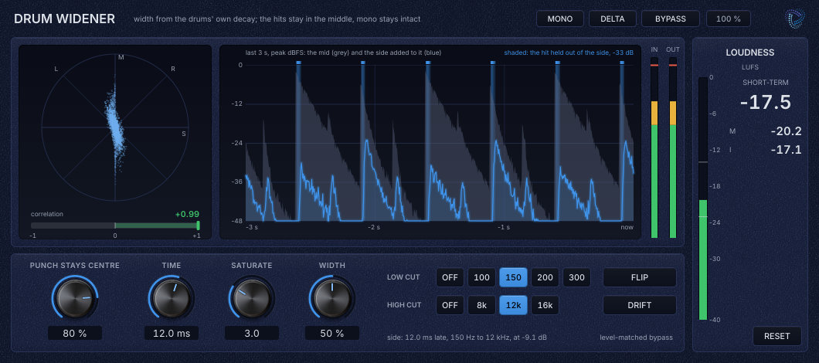Toggle DELTA listening mode
The image size is (819, 363).
coord(612,19)
